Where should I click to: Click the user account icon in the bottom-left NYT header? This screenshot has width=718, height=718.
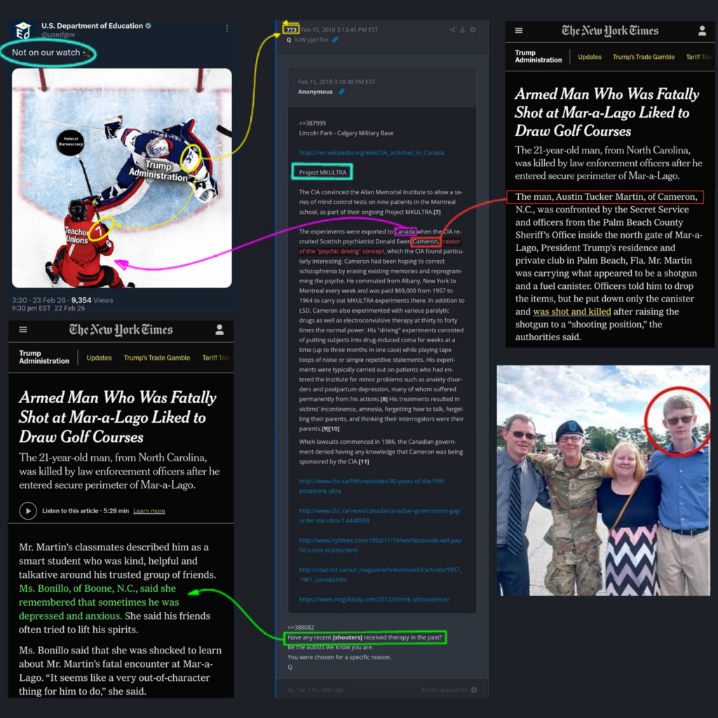click(219, 330)
